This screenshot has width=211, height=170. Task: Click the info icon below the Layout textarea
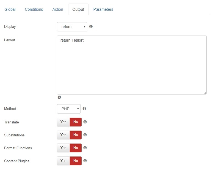[x=59, y=97]
